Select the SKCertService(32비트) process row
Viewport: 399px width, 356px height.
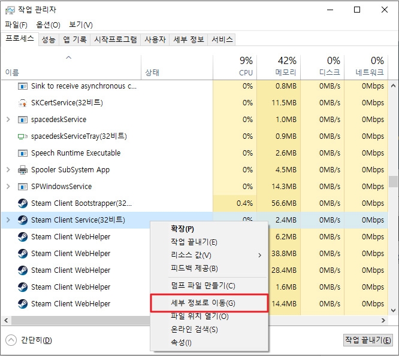click(x=195, y=103)
